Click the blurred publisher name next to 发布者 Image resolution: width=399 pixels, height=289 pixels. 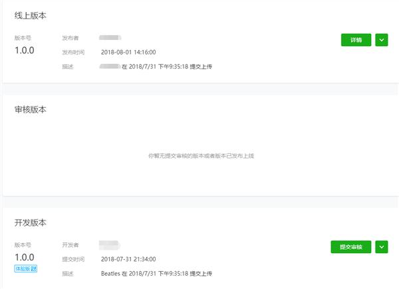(x=110, y=38)
